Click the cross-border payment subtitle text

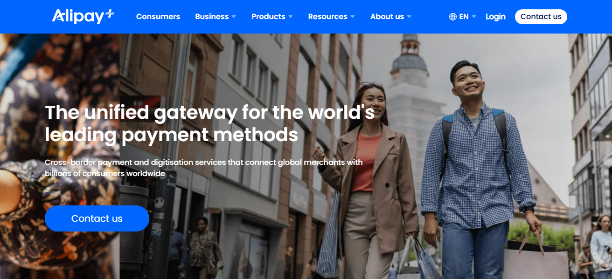[x=204, y=168]
